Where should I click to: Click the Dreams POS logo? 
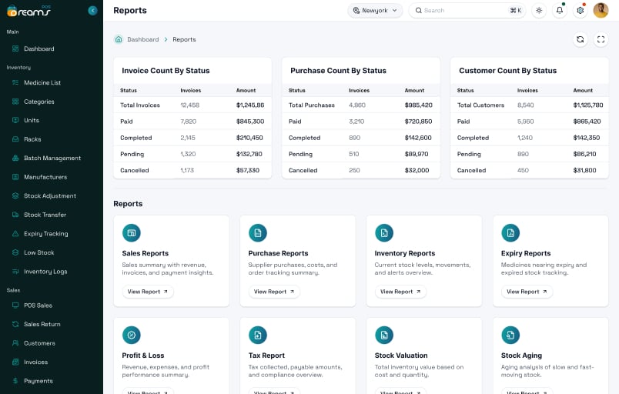pyautogui.click(x=28, y=11)
